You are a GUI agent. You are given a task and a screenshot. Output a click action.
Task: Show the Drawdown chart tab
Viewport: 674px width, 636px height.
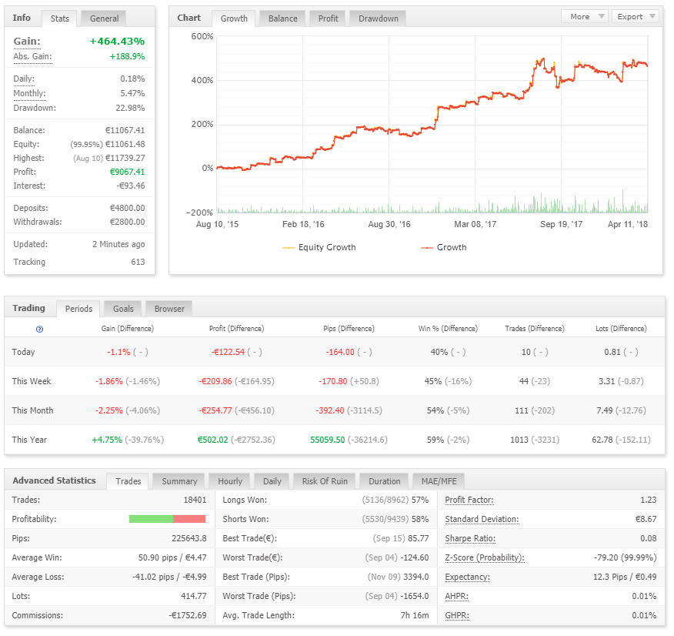pyautogui.click(x=379, y=18)
